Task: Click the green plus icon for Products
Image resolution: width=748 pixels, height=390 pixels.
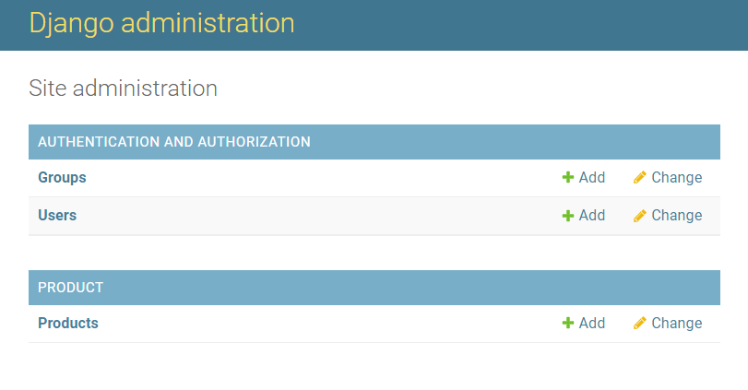Action: (567, 324)
